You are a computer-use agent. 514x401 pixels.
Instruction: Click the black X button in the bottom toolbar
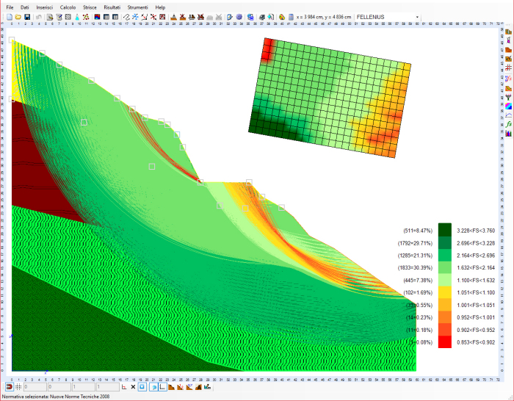click(x=132, y=386)
